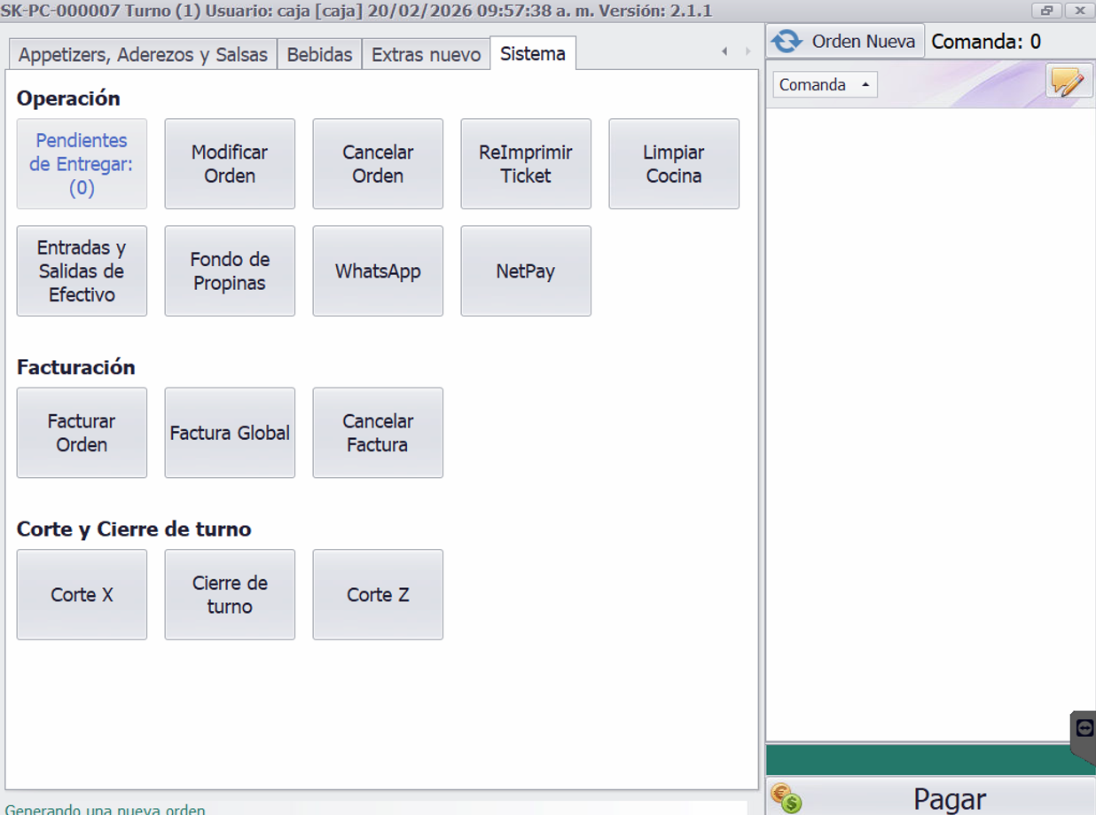Screen dimensions: 1096x815
Task: Click the Orden Nueva refresh icon
Action: [787, 42]
